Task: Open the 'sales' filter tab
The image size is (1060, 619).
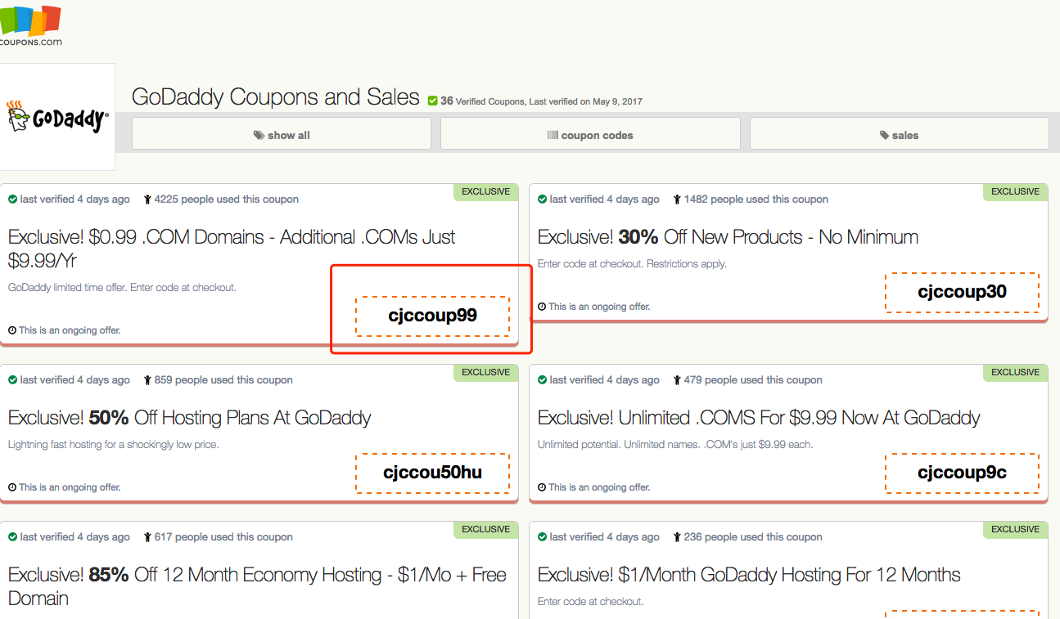Action: (x=899, y=134)
